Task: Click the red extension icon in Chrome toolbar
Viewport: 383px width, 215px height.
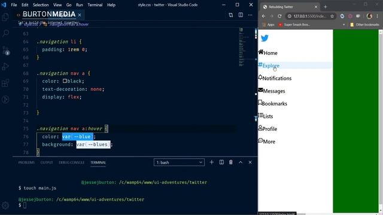Action: [350, 16]
